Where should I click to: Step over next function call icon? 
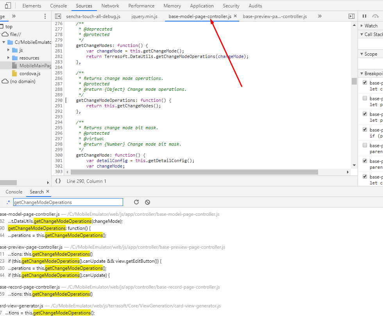375,16
